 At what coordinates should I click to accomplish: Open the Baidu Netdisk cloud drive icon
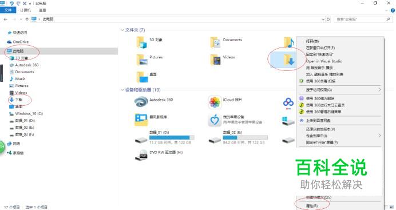point(288,103)
